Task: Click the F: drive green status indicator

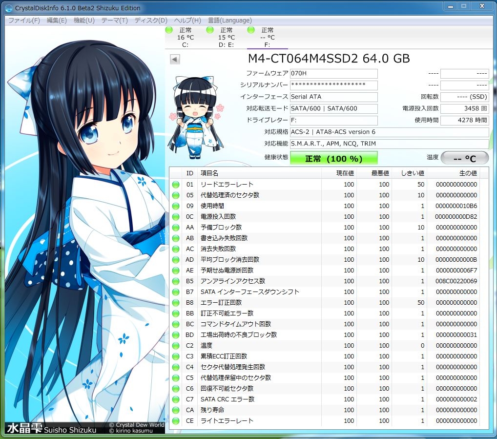Action: click(x=251, y=30)
